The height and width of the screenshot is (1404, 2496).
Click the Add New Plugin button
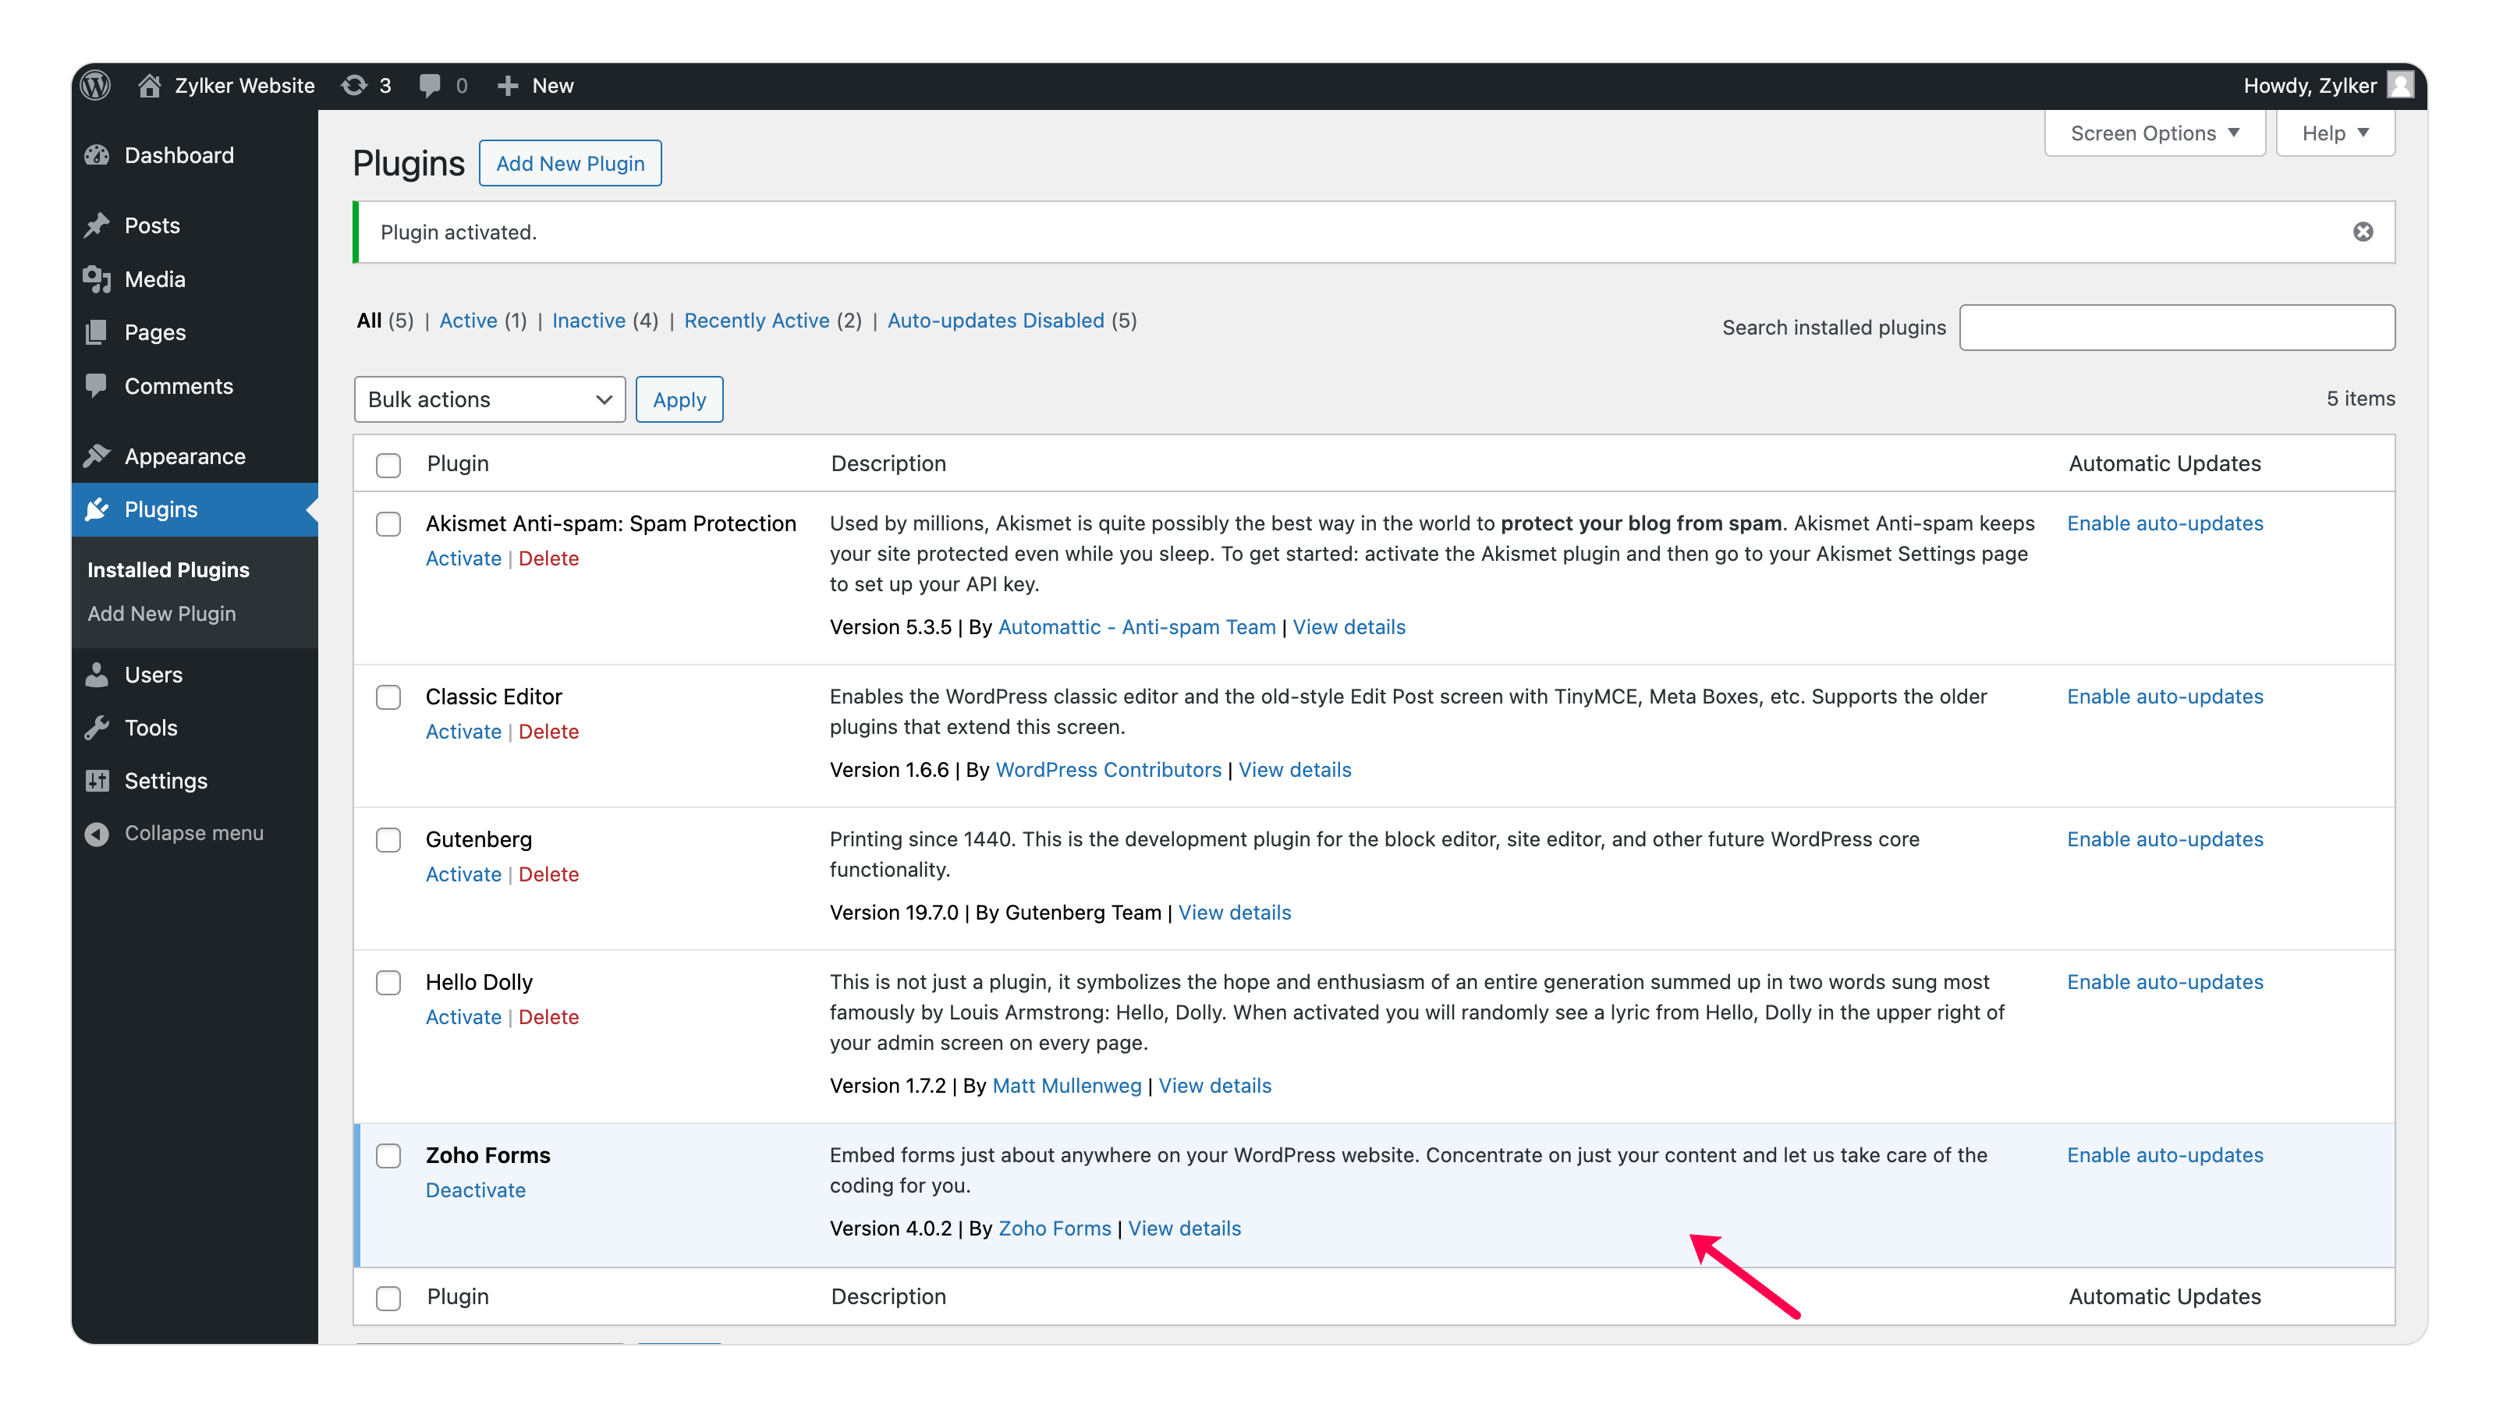(569, 164)
